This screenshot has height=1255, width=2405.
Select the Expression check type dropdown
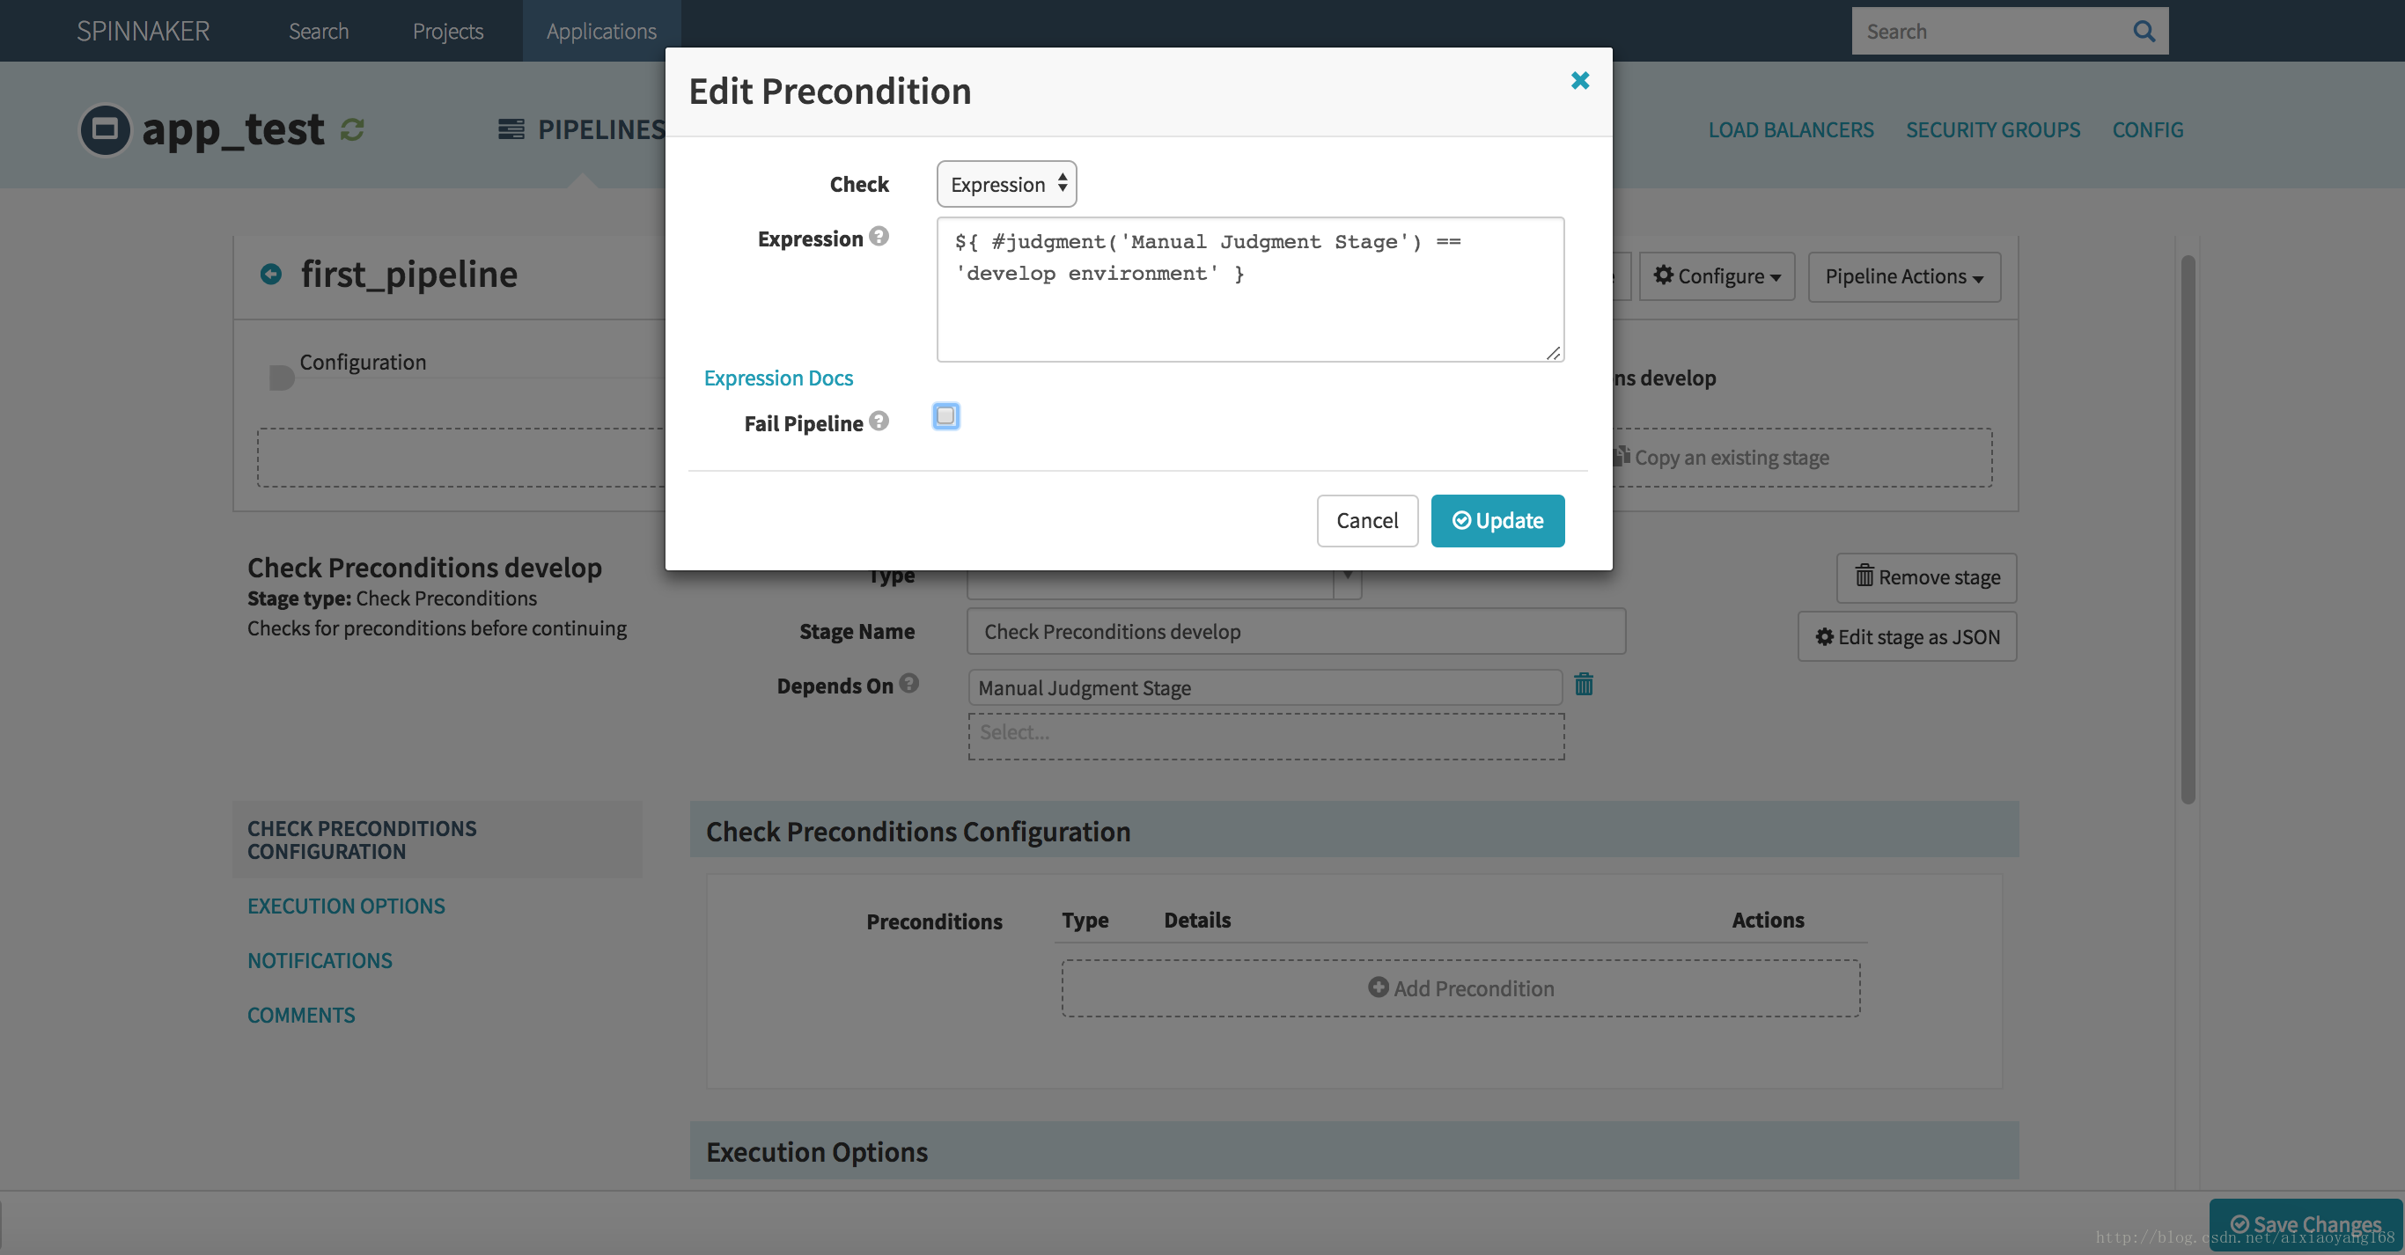1005,181
